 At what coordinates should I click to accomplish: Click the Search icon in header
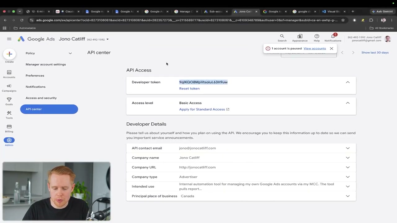[282, 38]
